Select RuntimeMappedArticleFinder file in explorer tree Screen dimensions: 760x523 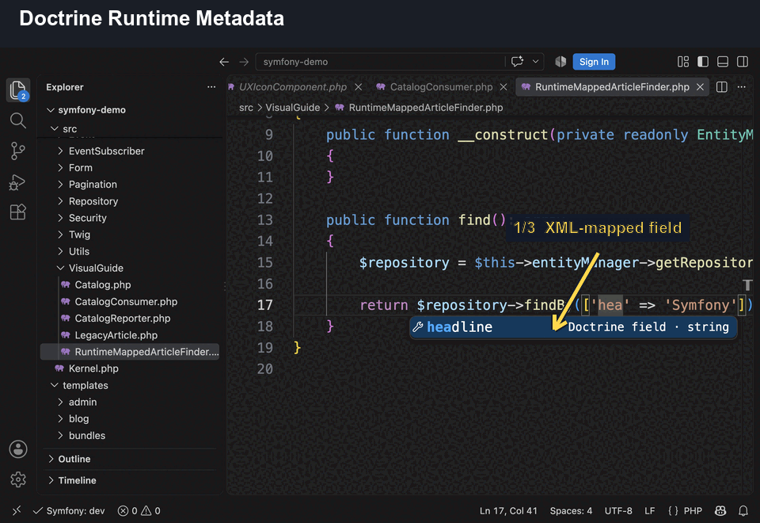[130, 352]
